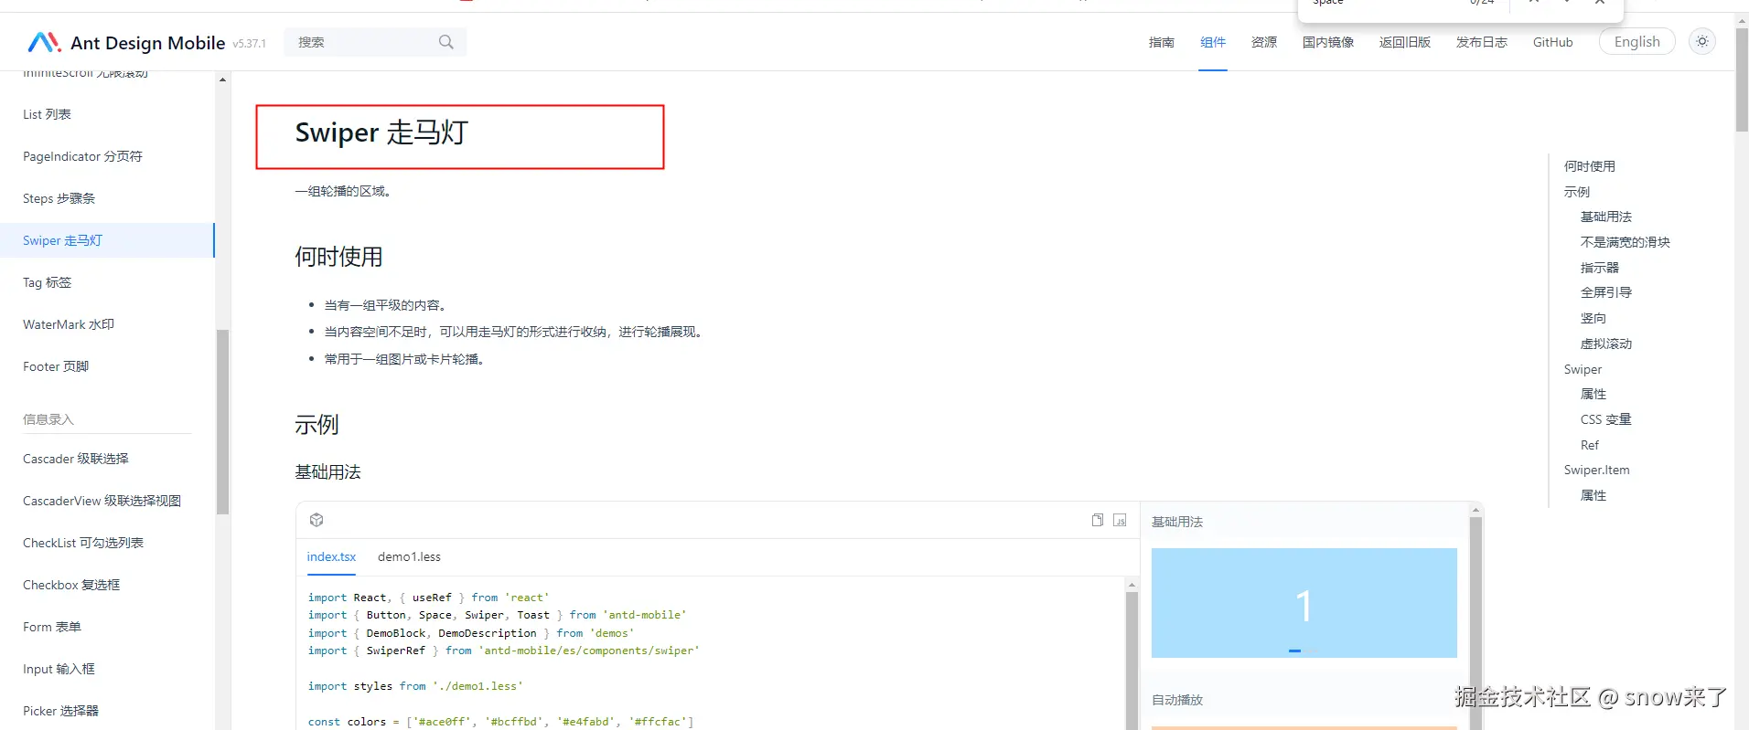
Task: Open PageIndicator 分页符 in the sidebar
Action: click(x=107, y=156)
